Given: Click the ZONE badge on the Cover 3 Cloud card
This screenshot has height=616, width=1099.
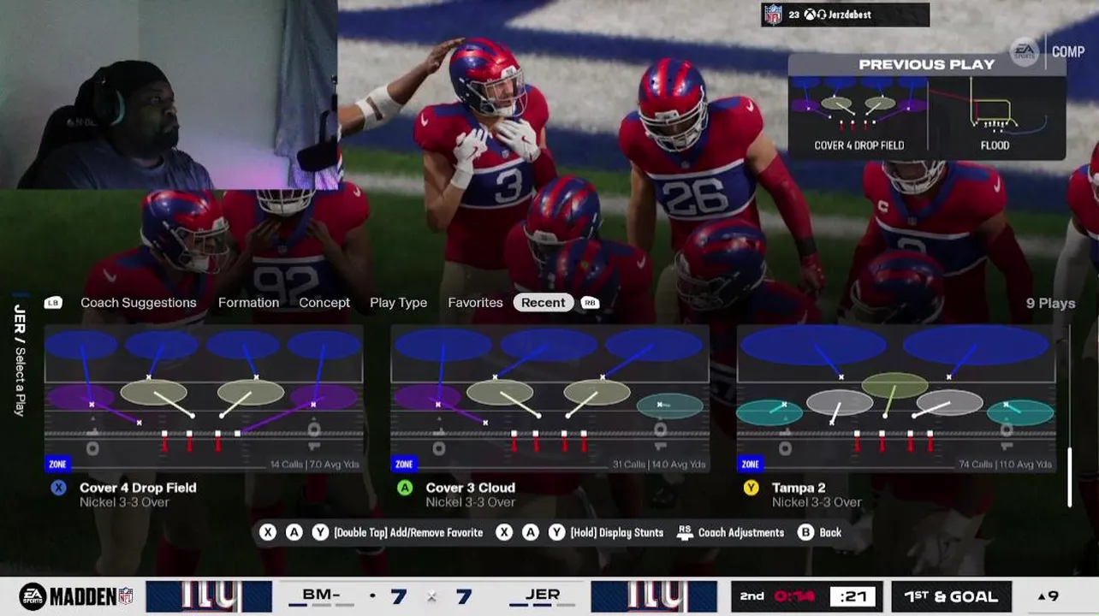Looking at the screenshot, I should click(x=404, y=465).
